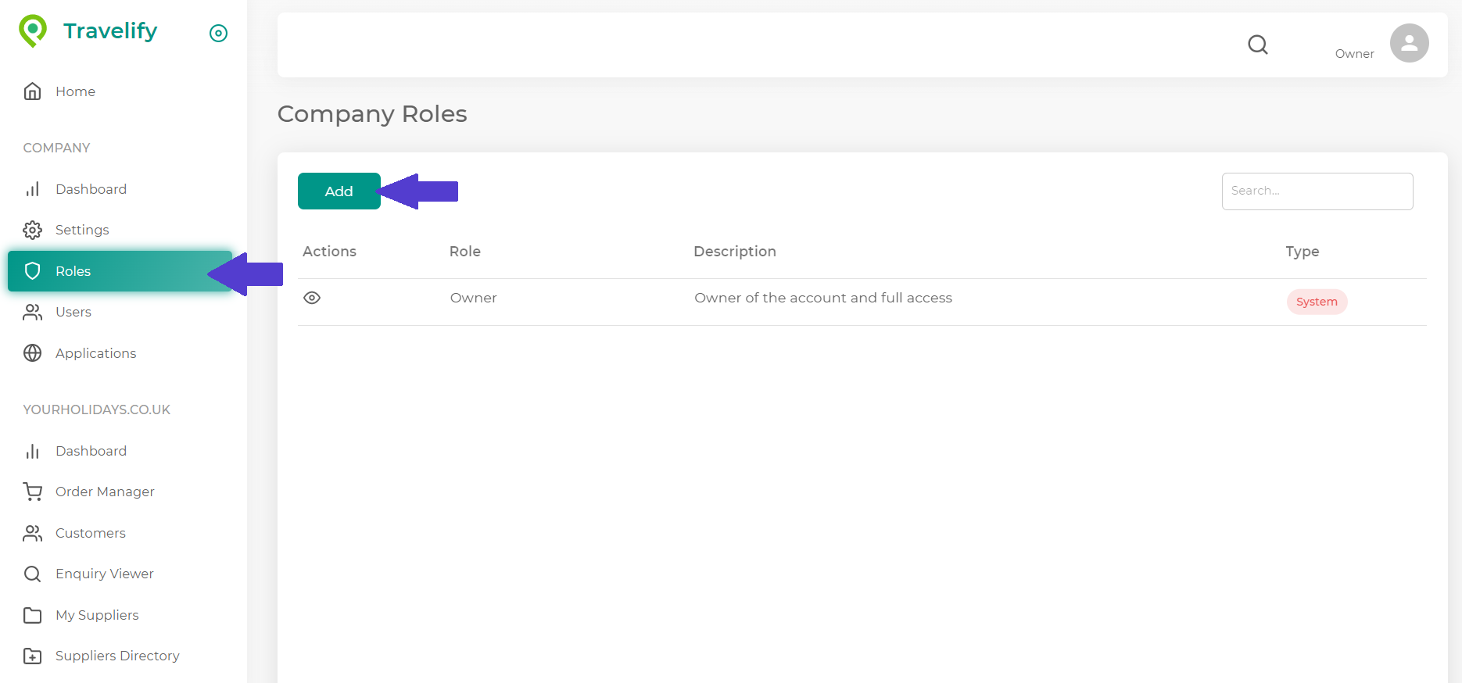The height and width of the screenshot is (683, 1462).
Task: Open the Owner user avatar menu
Action: click(1409, 43)
